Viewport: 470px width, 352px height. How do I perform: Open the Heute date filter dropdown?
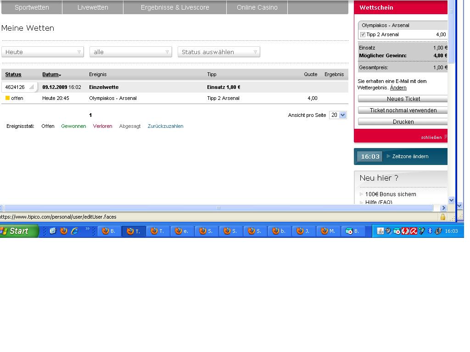click(x=43, y=52)
